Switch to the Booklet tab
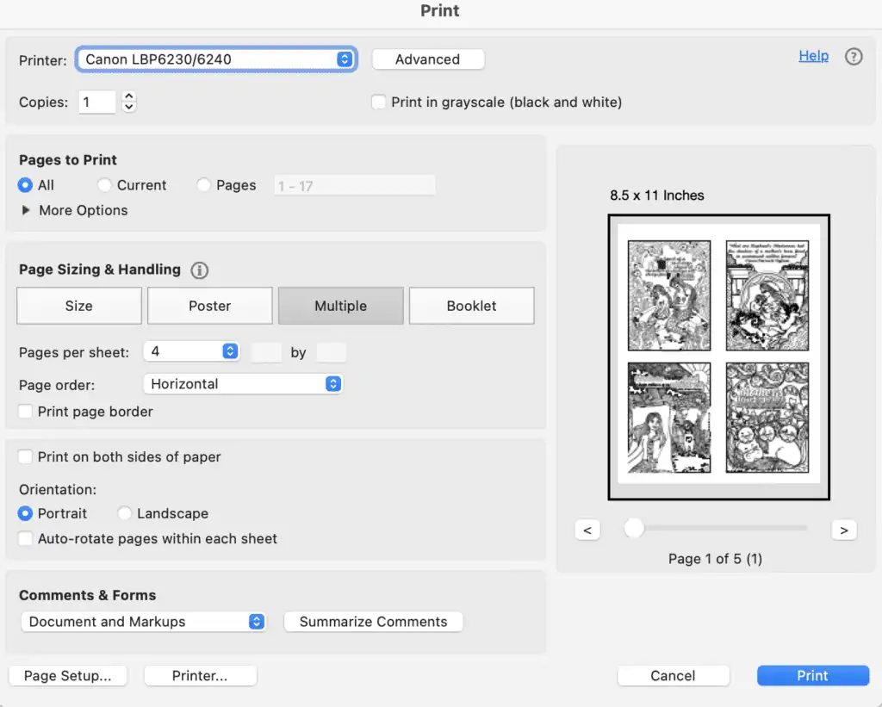The width and height of the screenshot is (882, 707). click(x=471, y=306)
